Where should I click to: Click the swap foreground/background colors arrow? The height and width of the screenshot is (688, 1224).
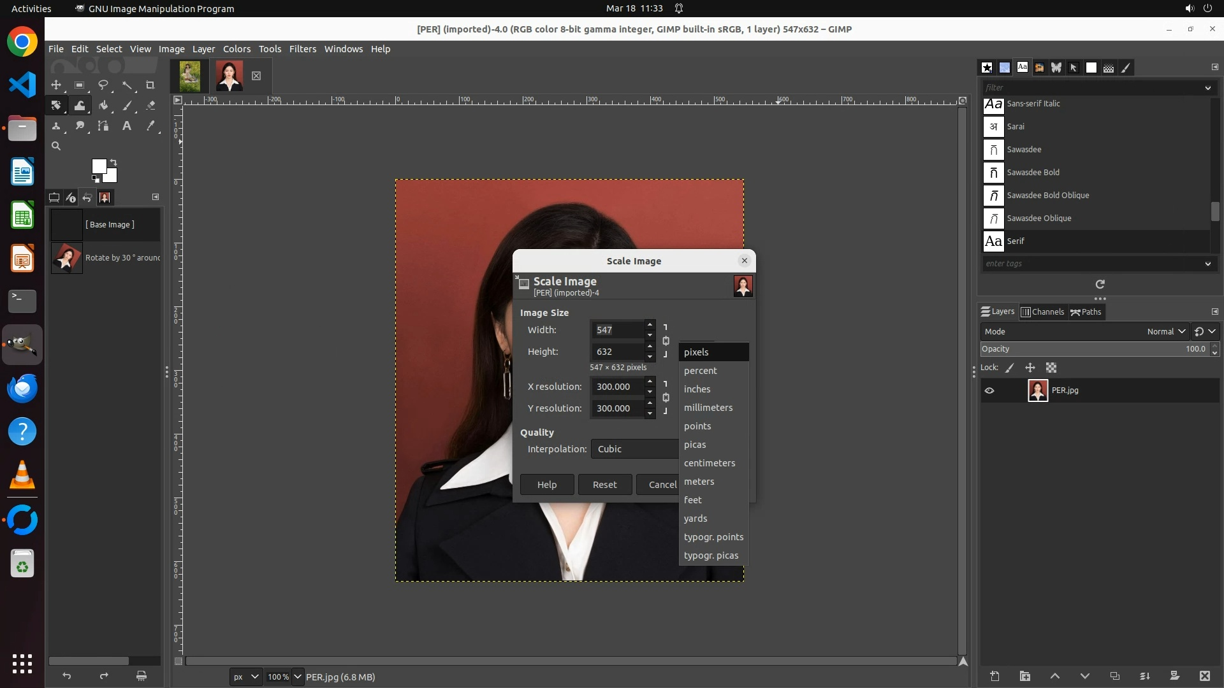pyautogui.click(x=113, y=162)
